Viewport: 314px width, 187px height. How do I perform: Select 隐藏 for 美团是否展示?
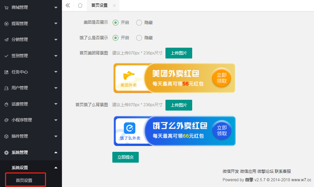click(139, 23)
